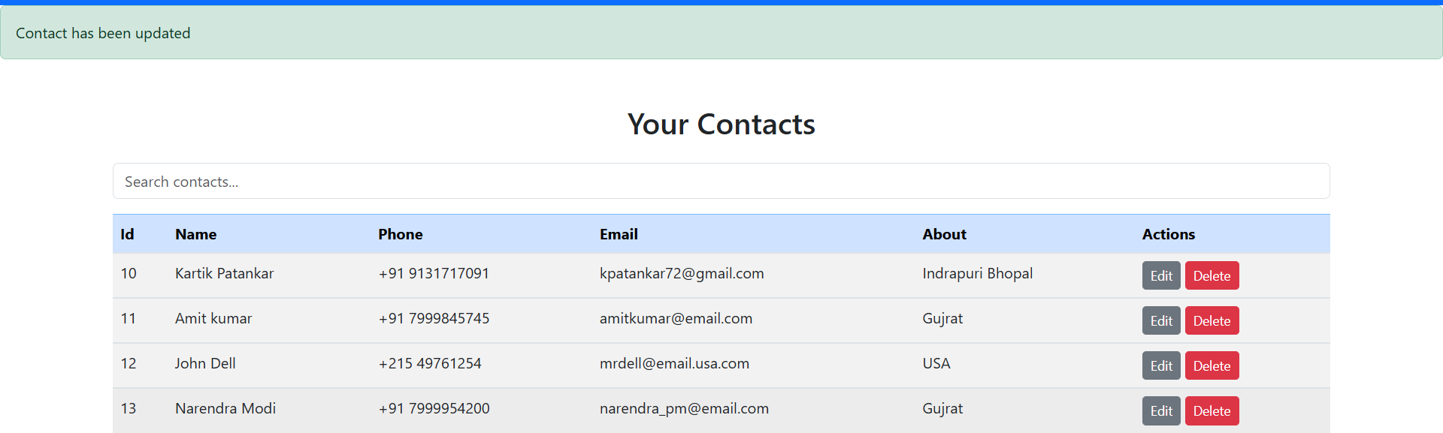Delete the John Dell contact
Screen dimensions: 1443x433
click(x=1212, y=365)
